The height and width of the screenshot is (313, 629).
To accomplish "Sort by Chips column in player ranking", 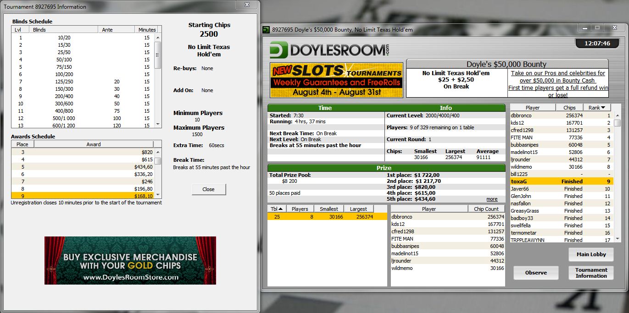I will 569,108.
